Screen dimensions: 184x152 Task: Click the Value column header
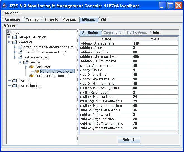coord(155,39)
